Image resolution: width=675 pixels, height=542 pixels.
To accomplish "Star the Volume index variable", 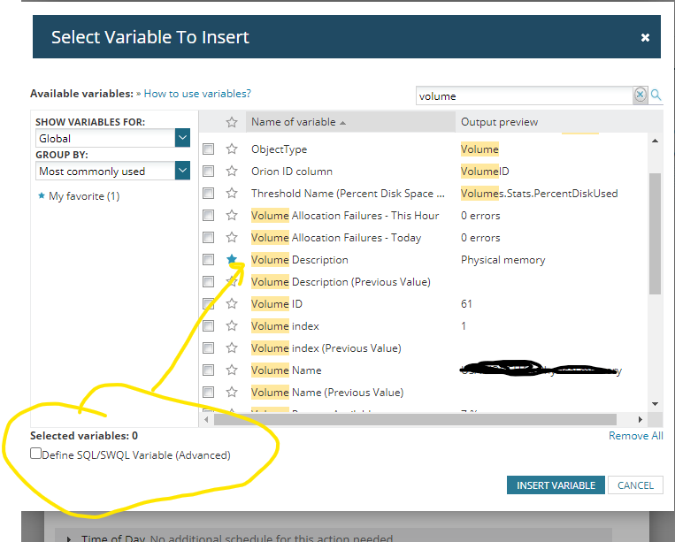I will 232,325.
